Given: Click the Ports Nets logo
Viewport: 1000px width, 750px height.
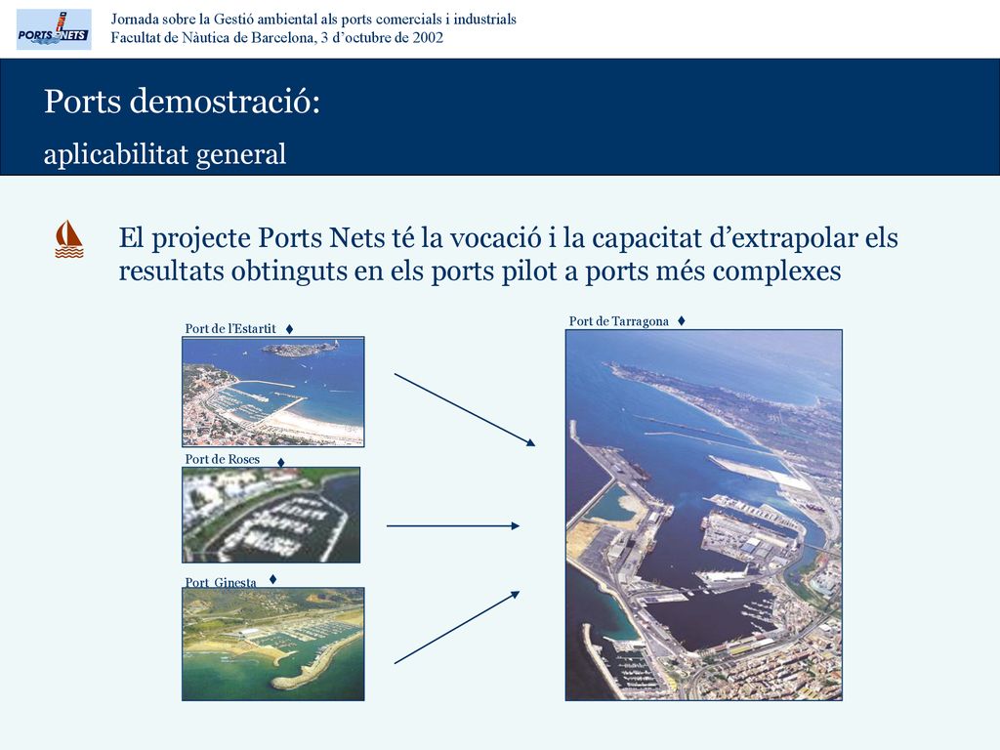Looking at the screenshot, I should (55, 29).
